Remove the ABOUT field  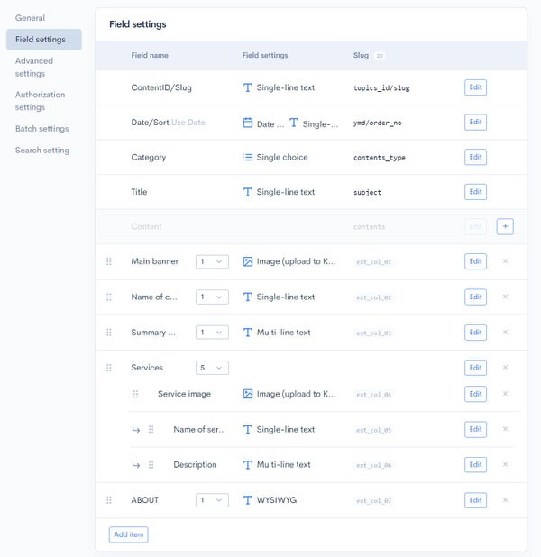tap(505, 500)
